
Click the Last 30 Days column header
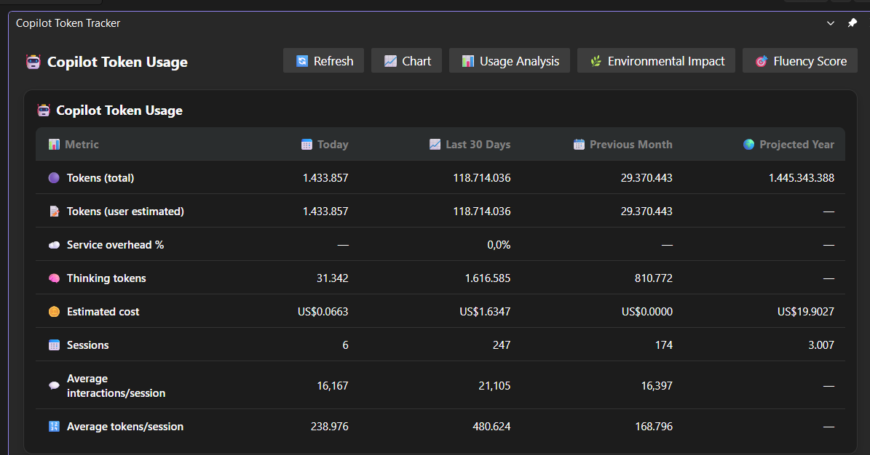coord(478,144)
